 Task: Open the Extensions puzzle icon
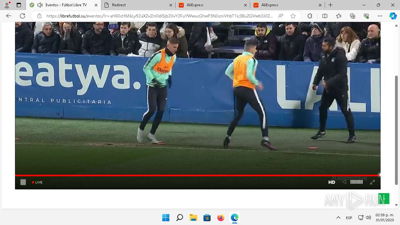coord(310,16)
